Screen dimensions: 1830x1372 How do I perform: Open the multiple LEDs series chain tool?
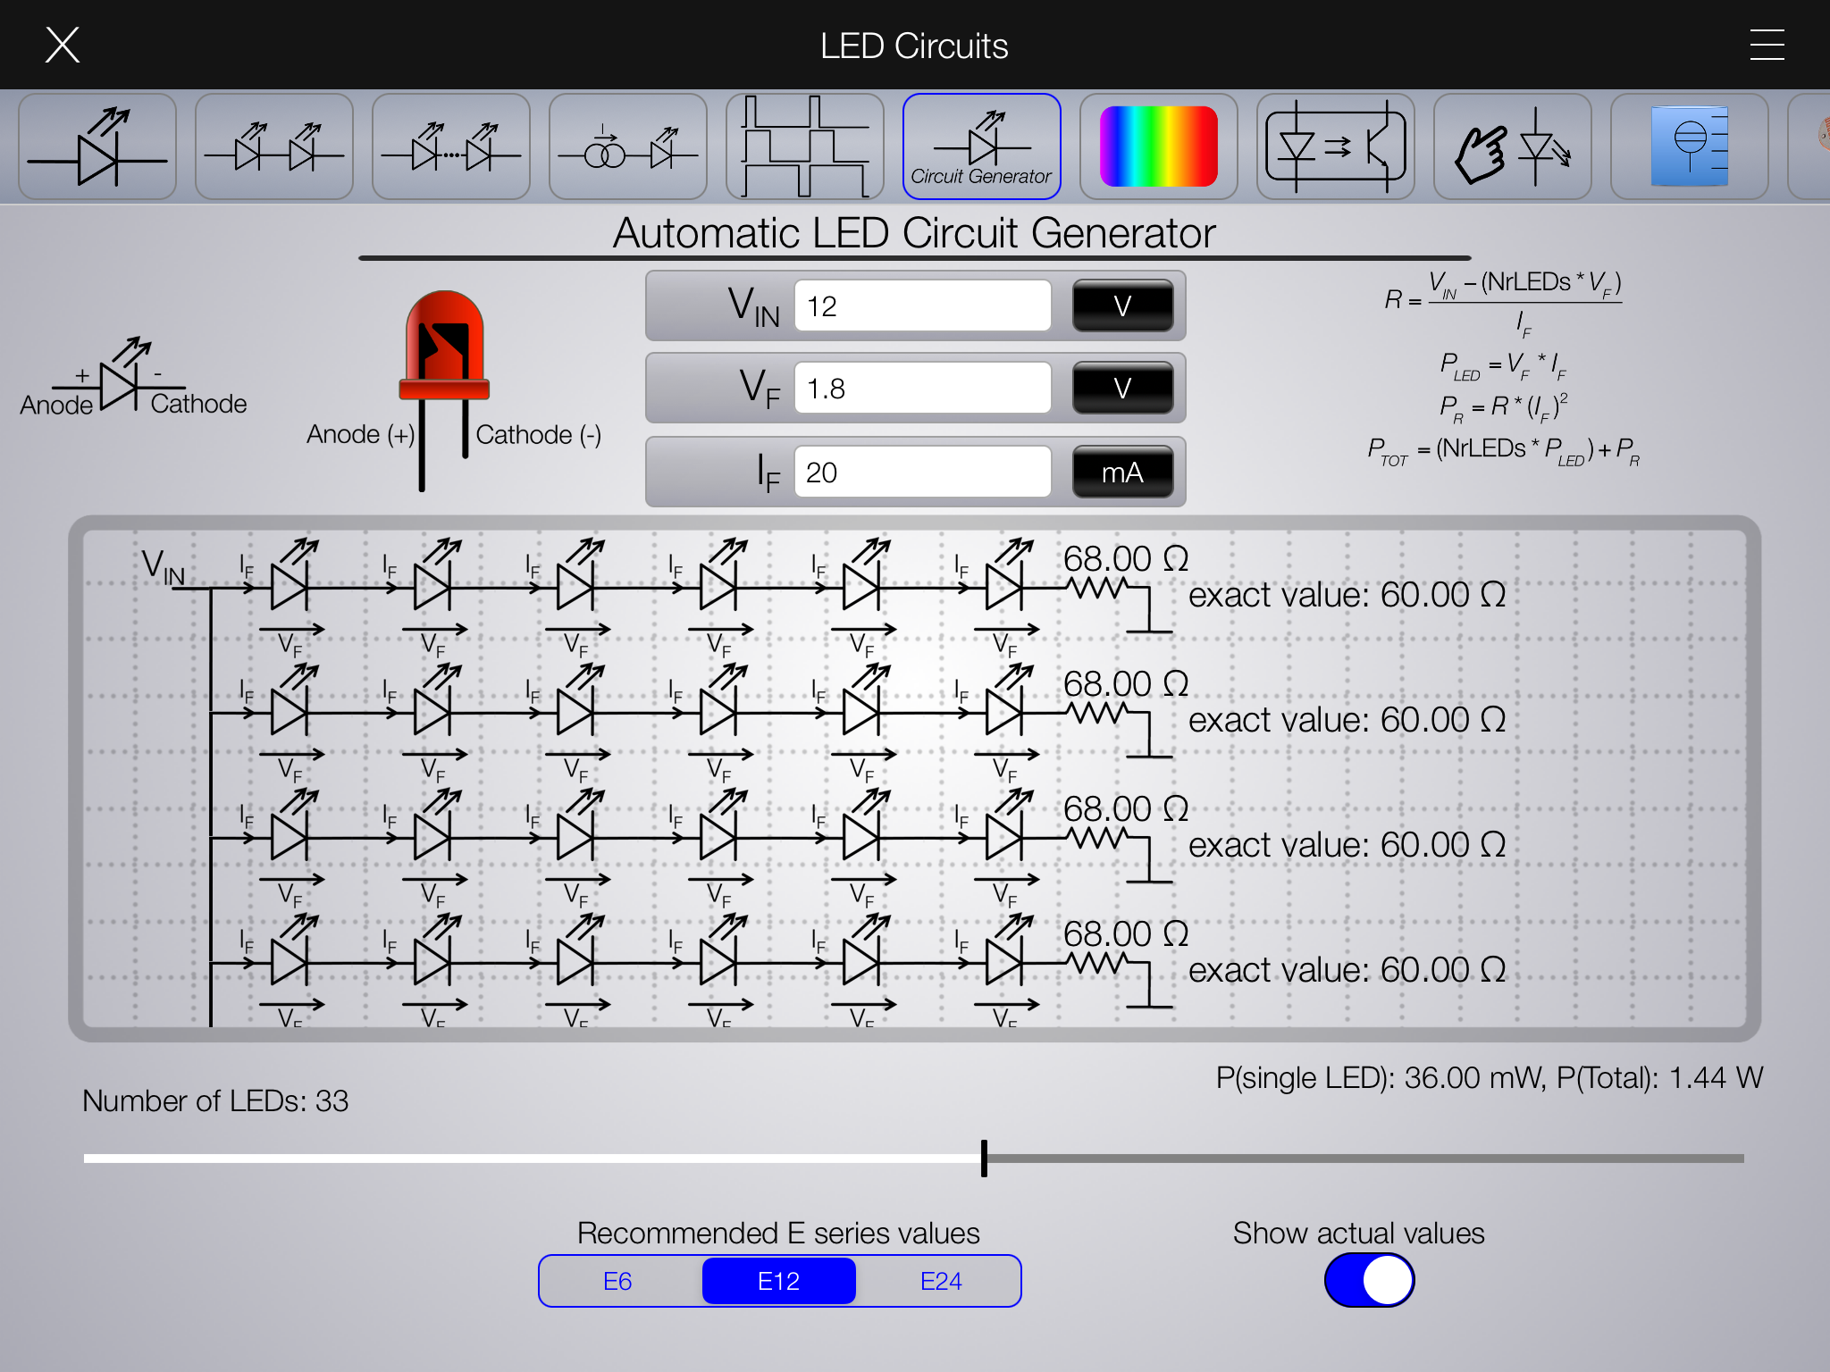pyautogui.click(x=450, y=147)
